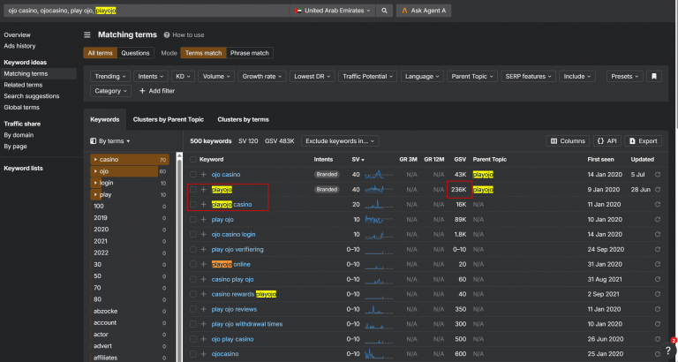Click the terms list vertical scrollbar
Viewport: 678px width, 362px height.
[x=179, y=255]
